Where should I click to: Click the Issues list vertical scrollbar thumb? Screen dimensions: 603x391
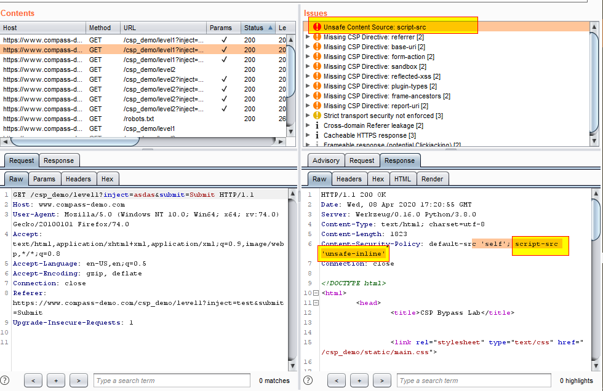594,84
